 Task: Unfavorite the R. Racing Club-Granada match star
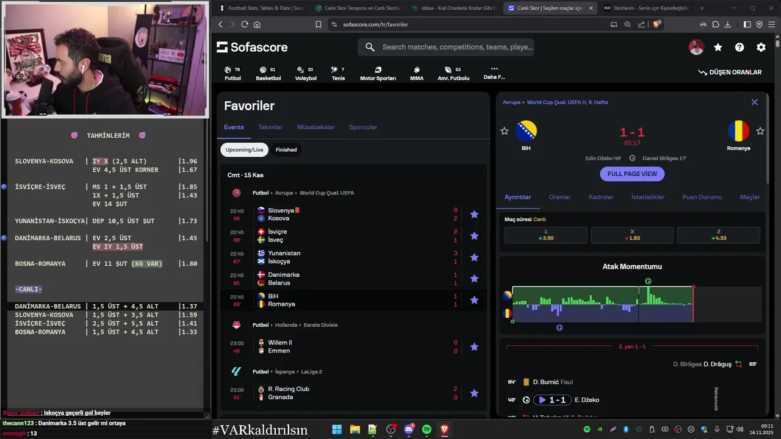pos(474,393)
